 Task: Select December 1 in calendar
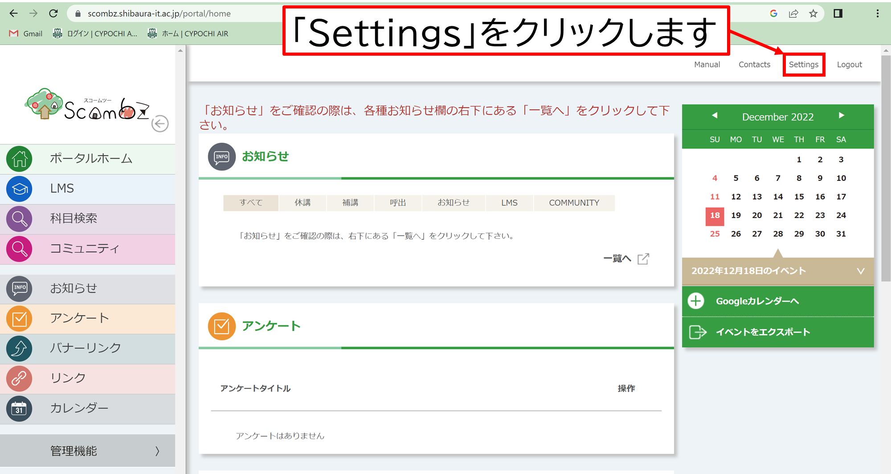[799, 159]
